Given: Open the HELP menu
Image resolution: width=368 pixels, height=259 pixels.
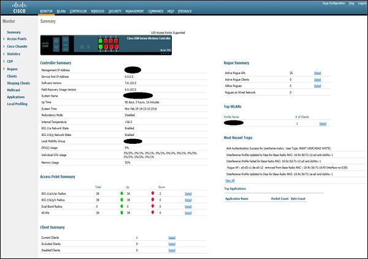Looking at the screenshot, I should (x=171, y=11).
